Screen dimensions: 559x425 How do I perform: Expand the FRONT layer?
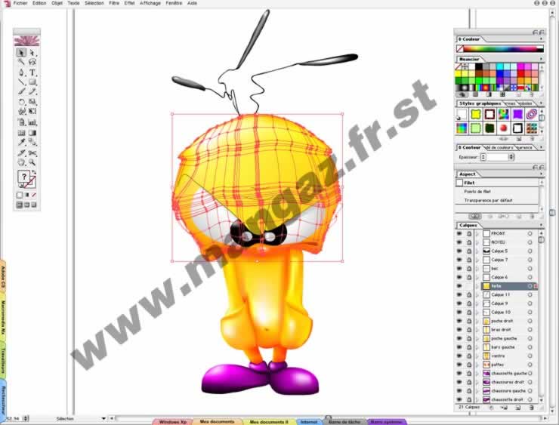[477, 234]
